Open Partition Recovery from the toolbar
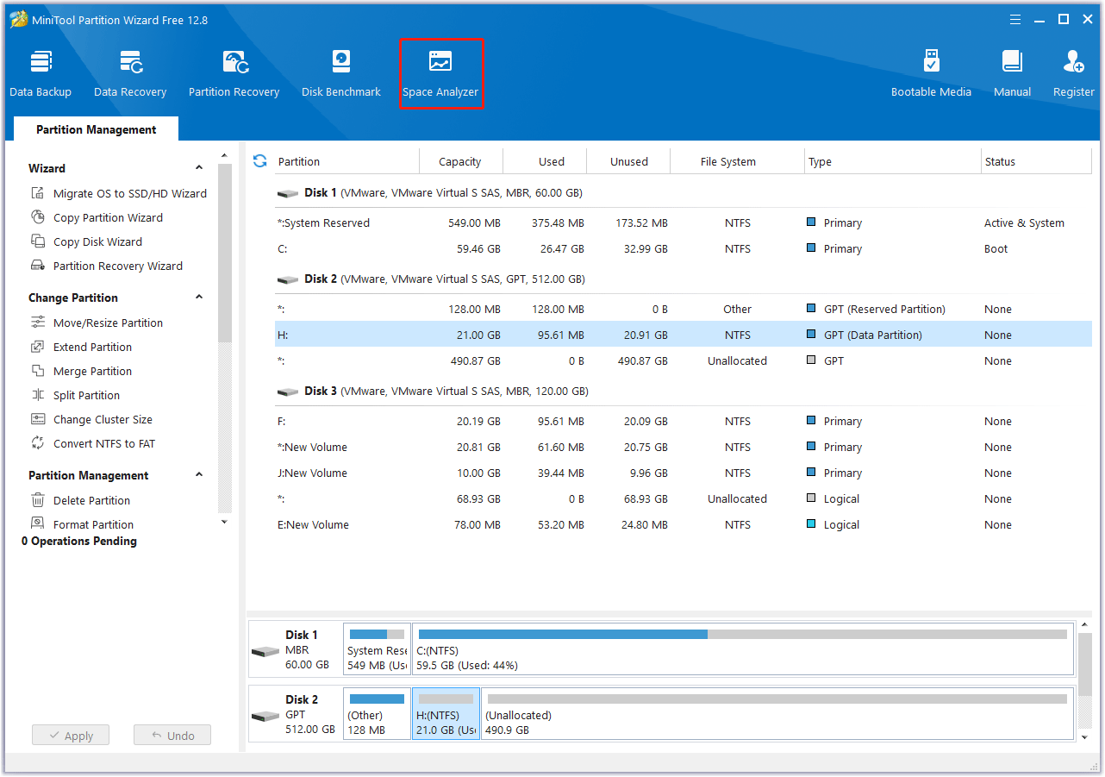 pyautogui.click(x=234, y=74)
